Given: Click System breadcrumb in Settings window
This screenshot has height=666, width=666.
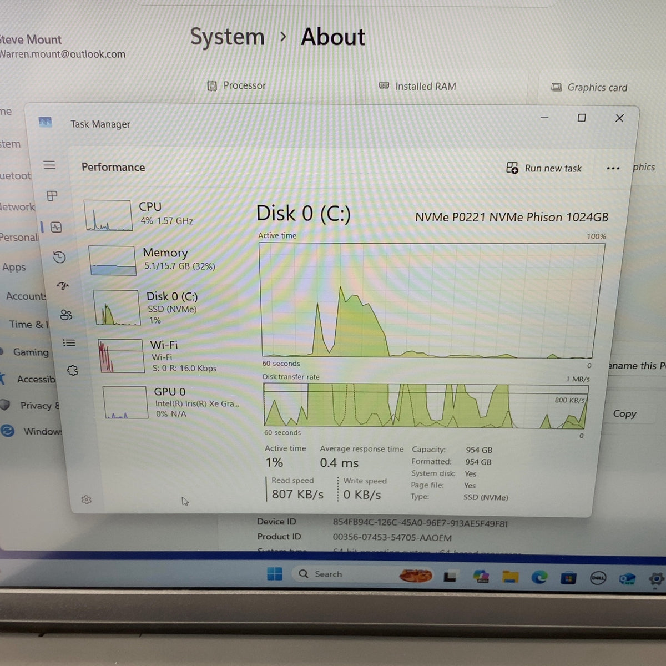Looking at the screenshot, I should [227, 37].
